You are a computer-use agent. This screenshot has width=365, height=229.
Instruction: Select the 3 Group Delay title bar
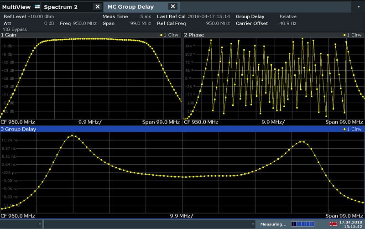pos(21,129)
